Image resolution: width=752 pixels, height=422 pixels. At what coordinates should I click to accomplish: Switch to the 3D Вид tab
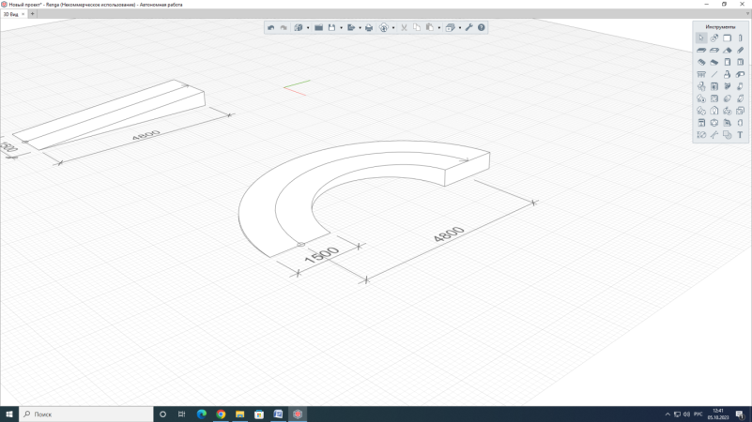[10, 14]
